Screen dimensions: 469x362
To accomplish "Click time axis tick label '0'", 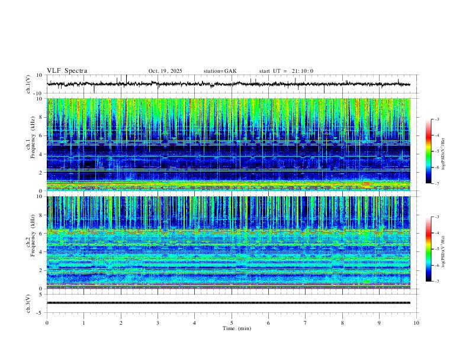I will click(47, 323).
